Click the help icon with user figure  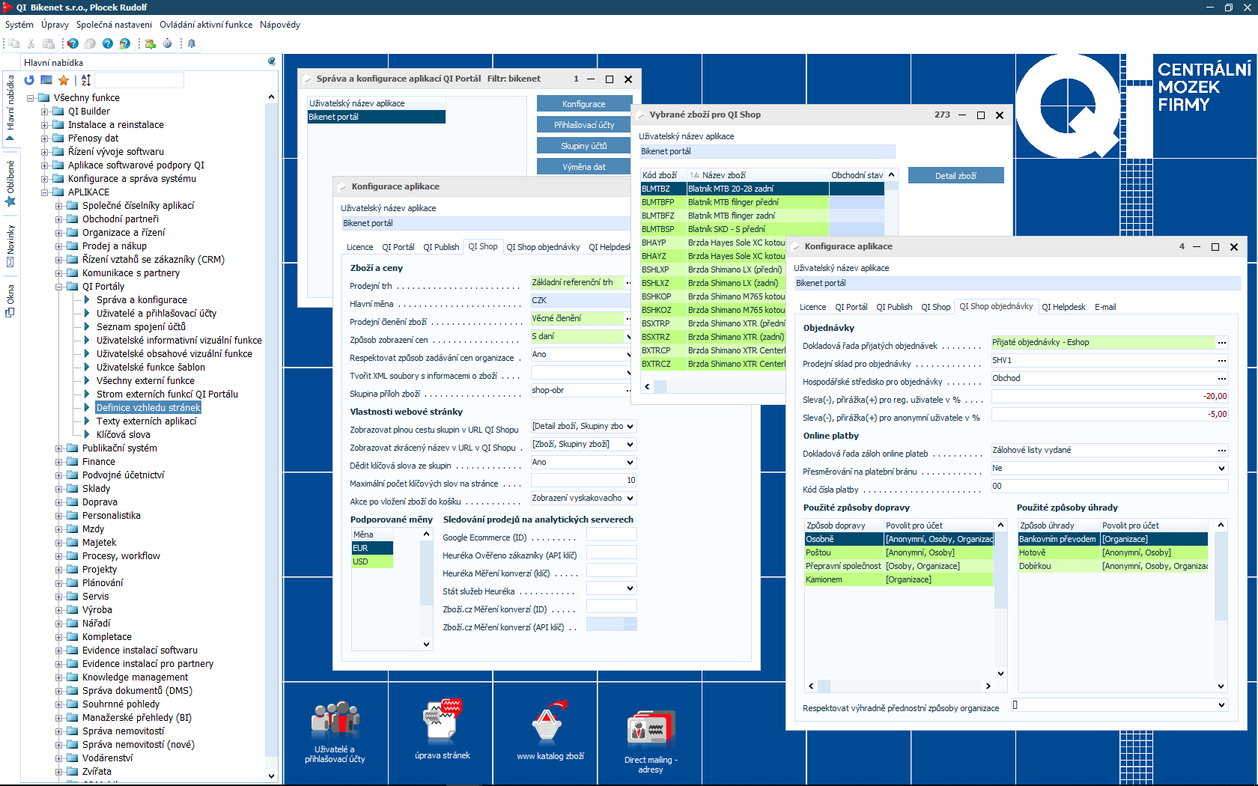point(124,43)
